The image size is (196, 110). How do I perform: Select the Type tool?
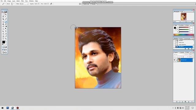6,31
